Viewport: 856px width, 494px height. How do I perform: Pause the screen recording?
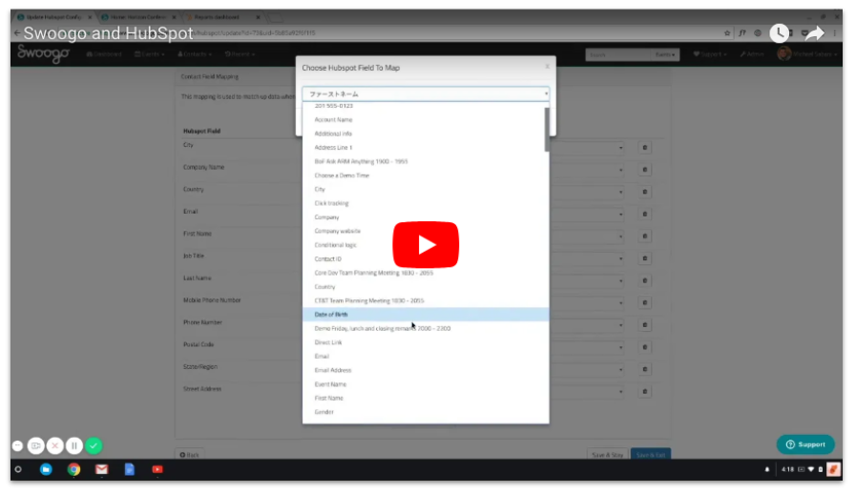coord(74,445)
